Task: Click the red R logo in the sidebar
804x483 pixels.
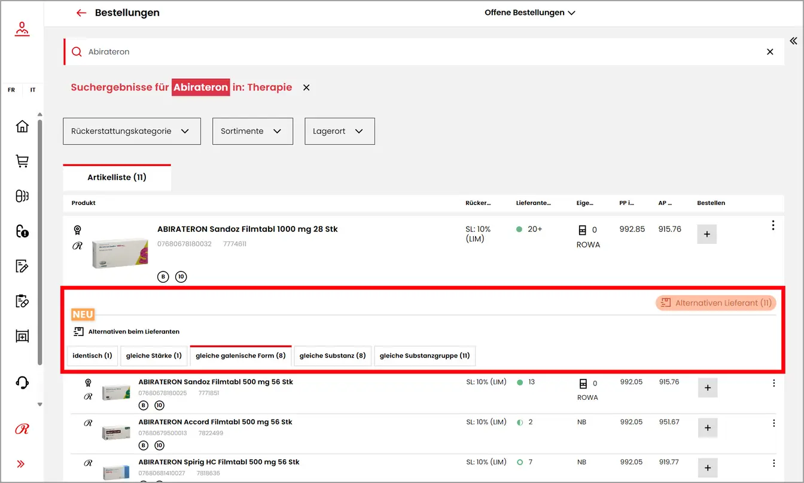Action: click(22, 429)
